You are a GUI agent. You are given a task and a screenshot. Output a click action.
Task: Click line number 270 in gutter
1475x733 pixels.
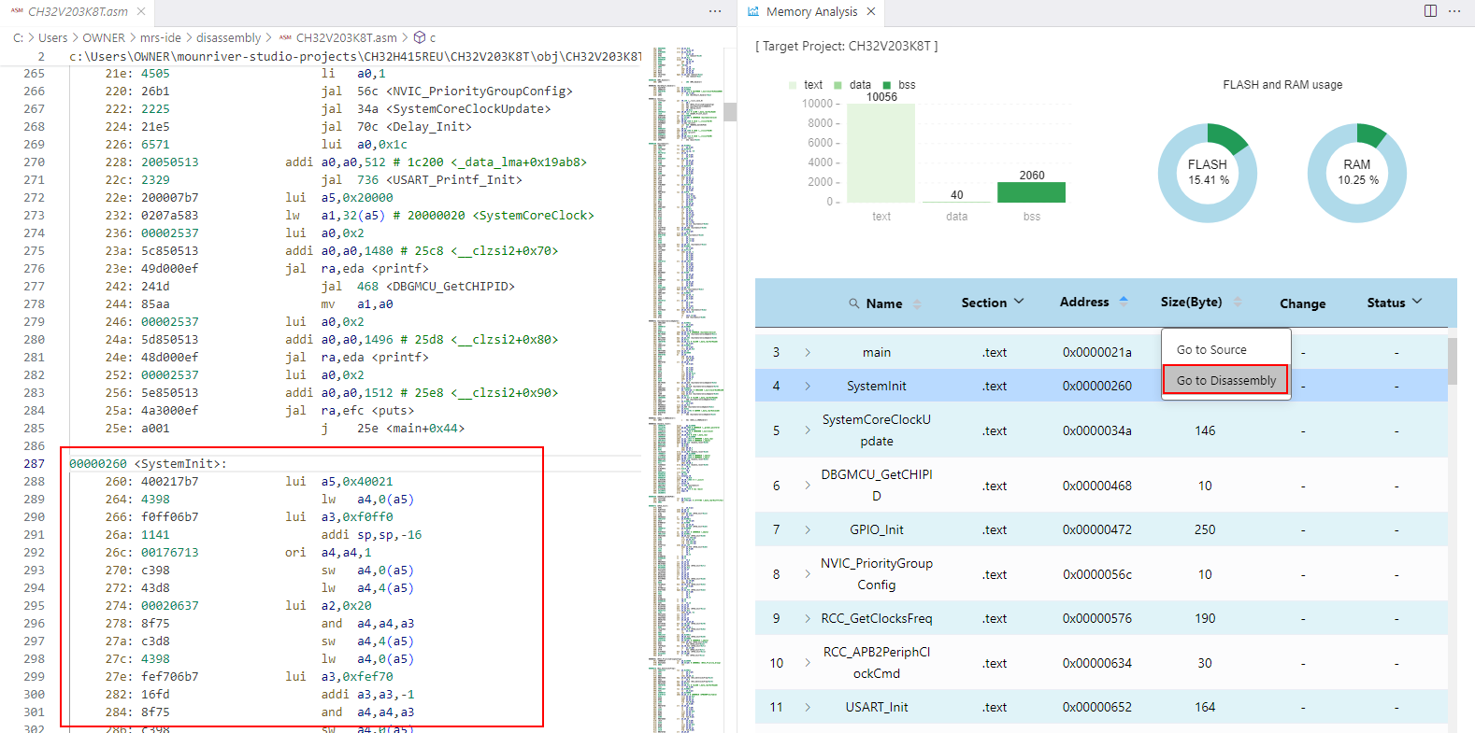click(x=35, y=162)
